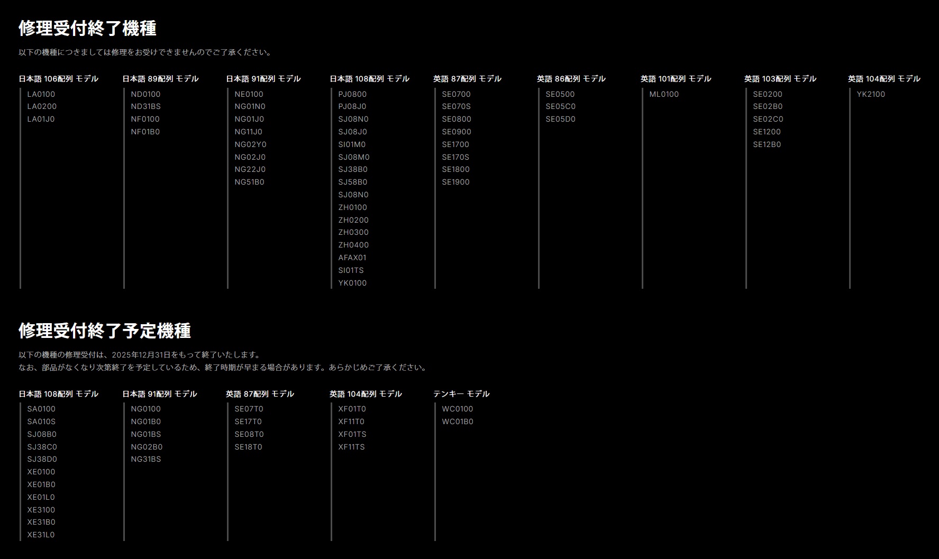Click the 修理受付終了機種 heading
939x559 pixels.
[x=87, y=29]
